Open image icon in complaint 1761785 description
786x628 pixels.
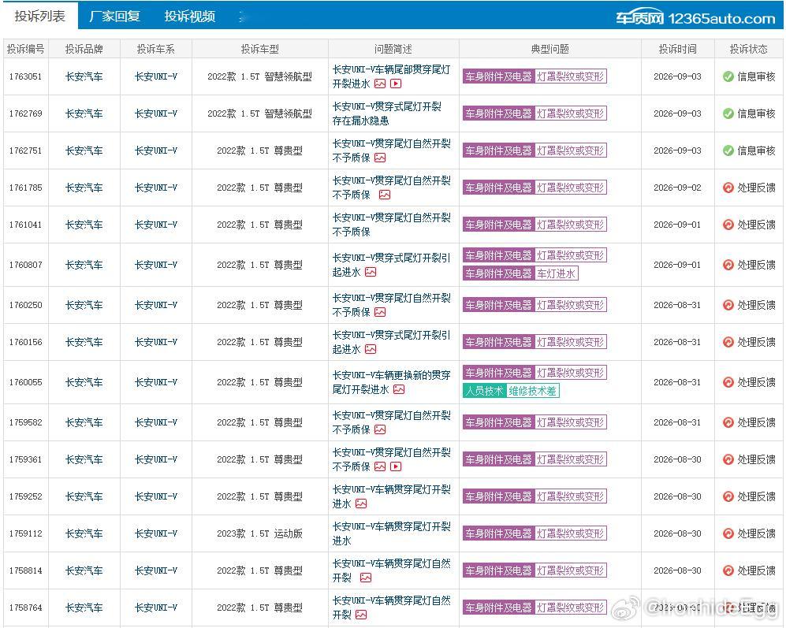(x=385, y=195)
